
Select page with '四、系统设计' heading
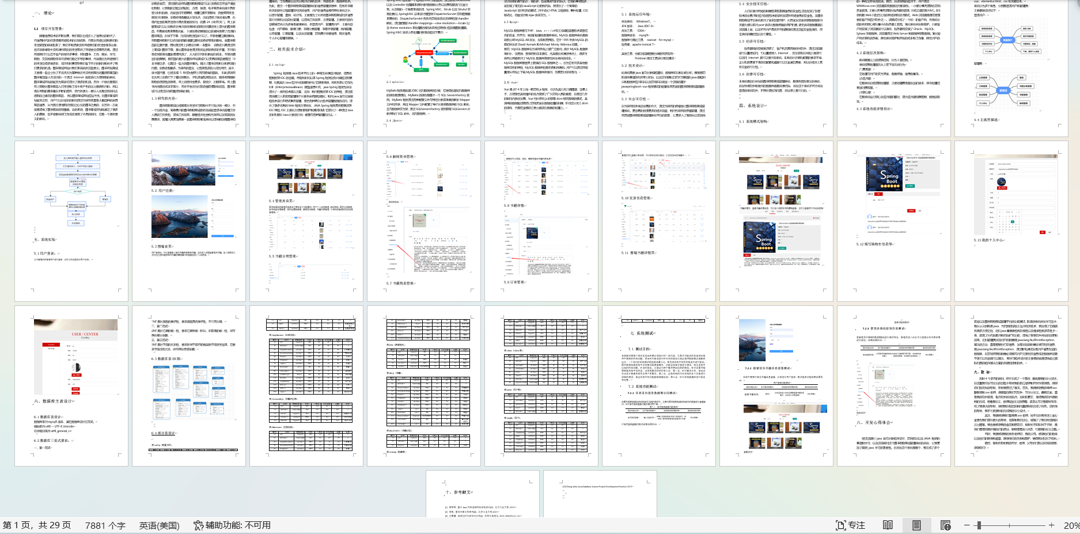pyautogui.click(x=776, y=69)
